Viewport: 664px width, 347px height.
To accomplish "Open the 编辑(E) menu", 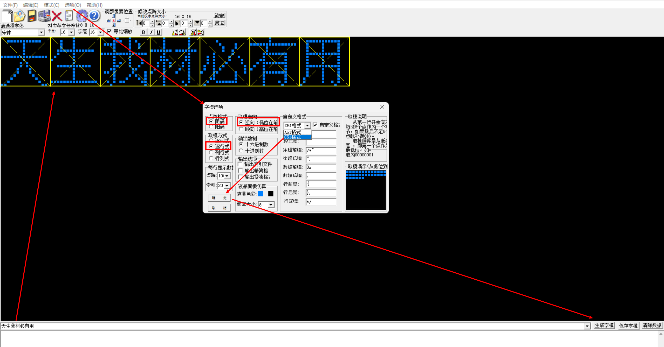I will [x=31, y=5].
